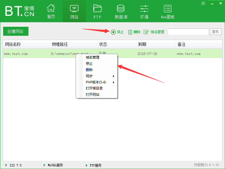Open the 首页 home icon
Image resolution: width=225 pixels, height=169 pixels.
click(x=51, y=8)
